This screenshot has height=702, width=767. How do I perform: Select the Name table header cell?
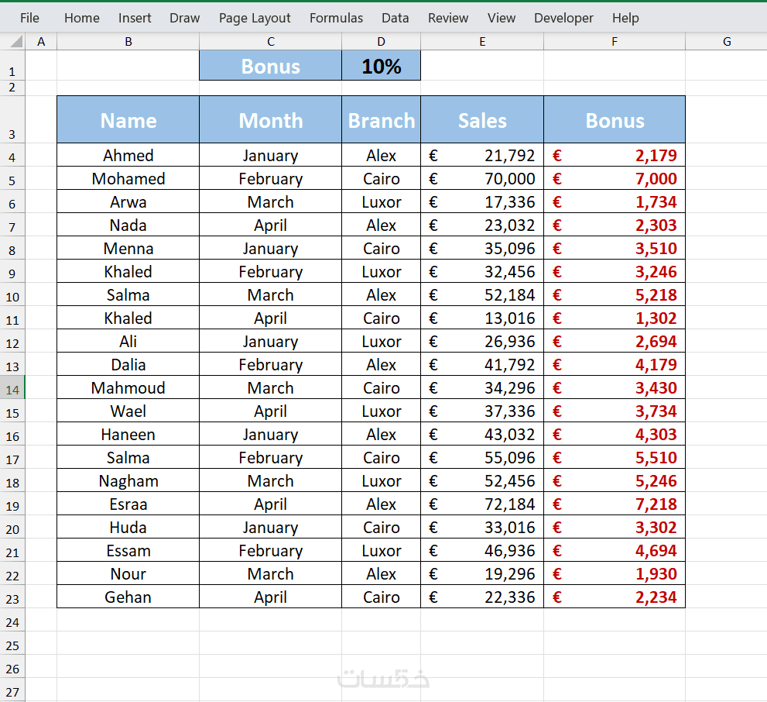[x=128, y=120]
